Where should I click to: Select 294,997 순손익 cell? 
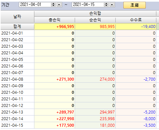pyautogui.click(x=95, y=112)
